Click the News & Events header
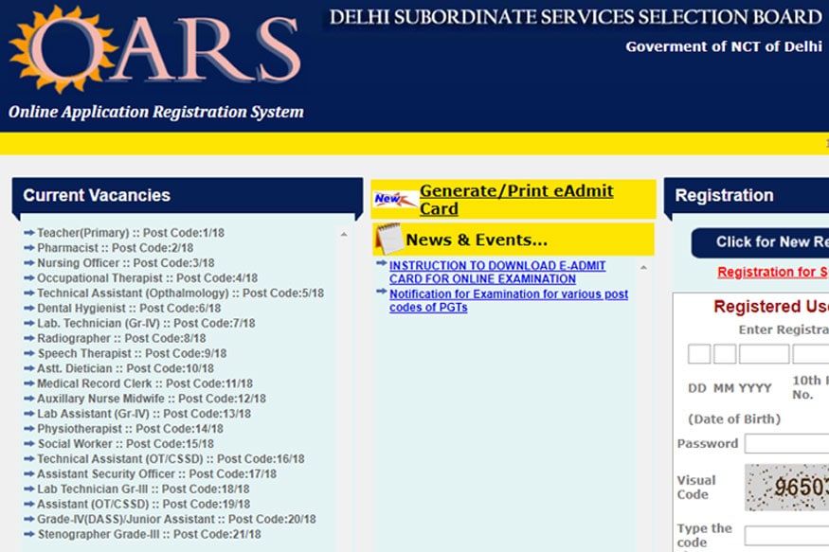 tap(514, 240)
